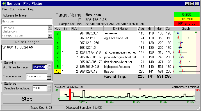Click DNS name flex-pihana.uhnet.net
This screenshot has height=111, width=201.
click(x=118, y=62)
